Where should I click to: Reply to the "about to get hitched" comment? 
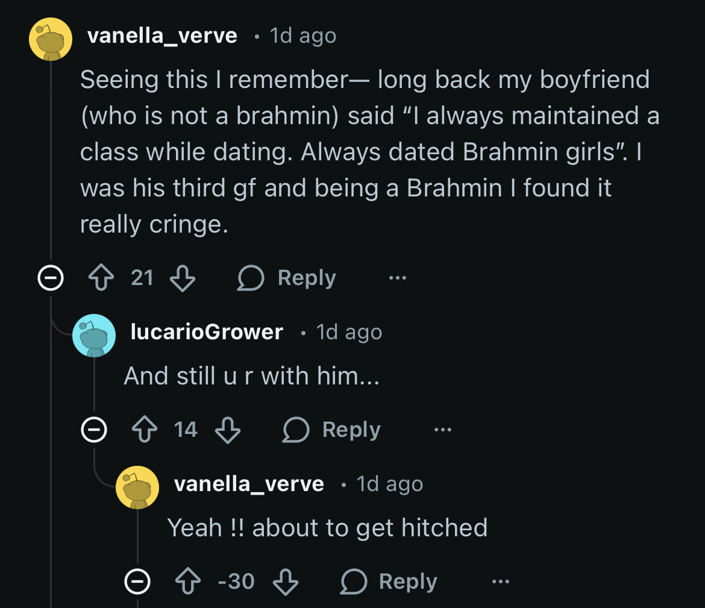pos(389,582)
